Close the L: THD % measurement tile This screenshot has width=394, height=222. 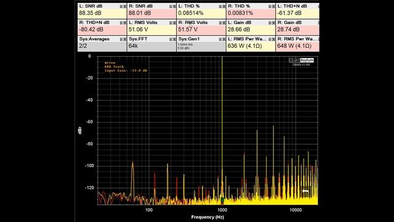point(224,7)
